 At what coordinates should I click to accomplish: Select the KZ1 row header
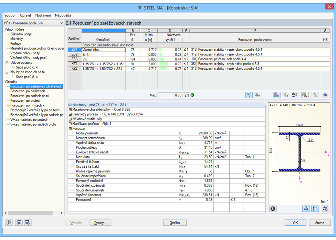coord(74,64)
